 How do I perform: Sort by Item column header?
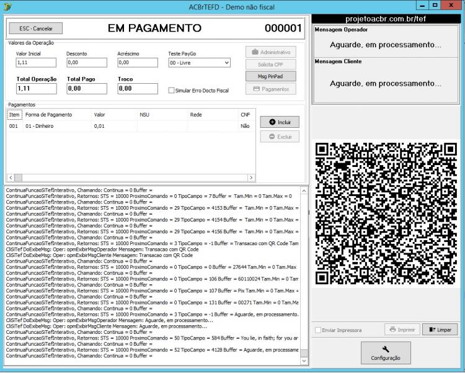pos(14,115)
